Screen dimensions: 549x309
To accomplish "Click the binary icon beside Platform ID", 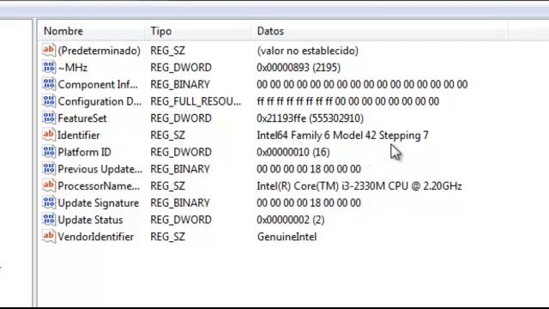I will [49, 151].
